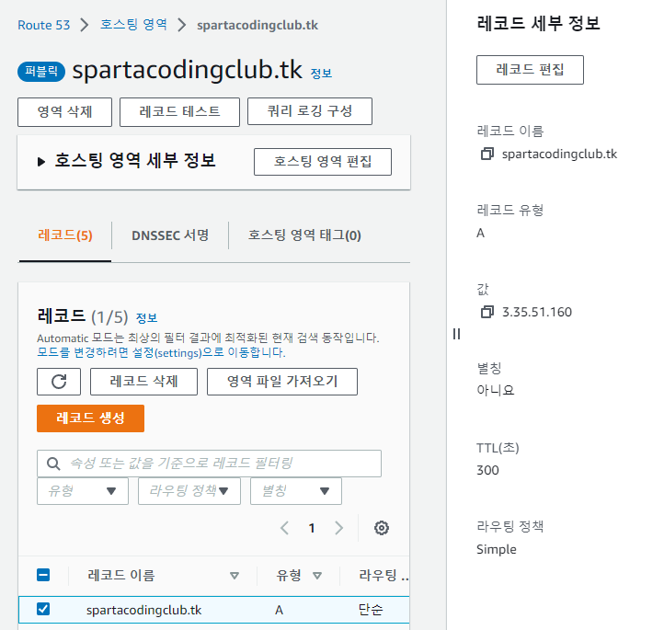Click page number 1
The image size is (664, 630).
click(x=312, y=528)
